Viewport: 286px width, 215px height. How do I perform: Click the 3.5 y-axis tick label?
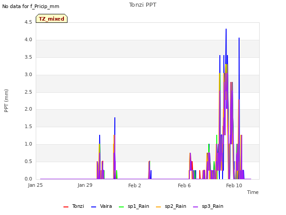pos(28,57)
